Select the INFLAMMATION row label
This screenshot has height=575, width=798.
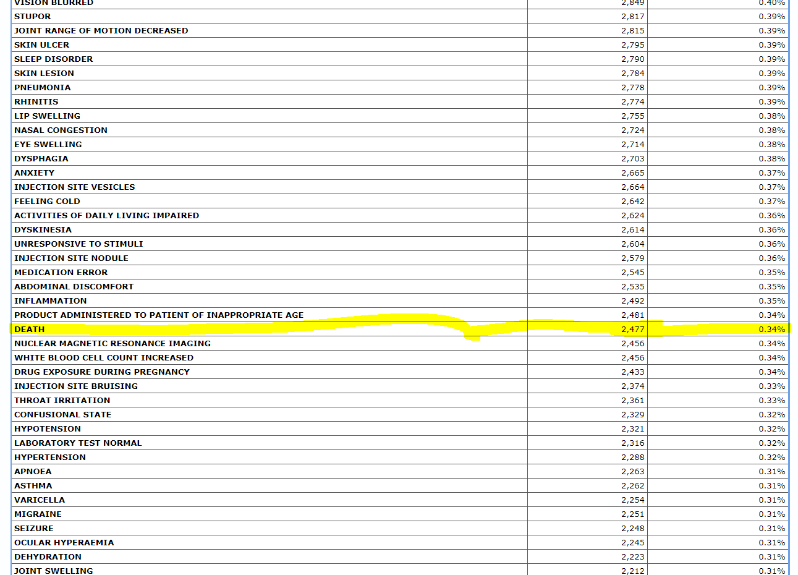tap(51, 301)
